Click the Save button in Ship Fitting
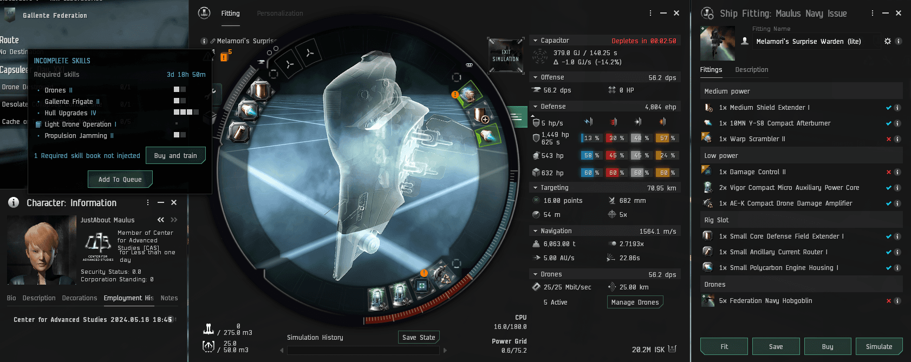The height and width of the screenshot is (362, 911). click(x=776, y=347)
